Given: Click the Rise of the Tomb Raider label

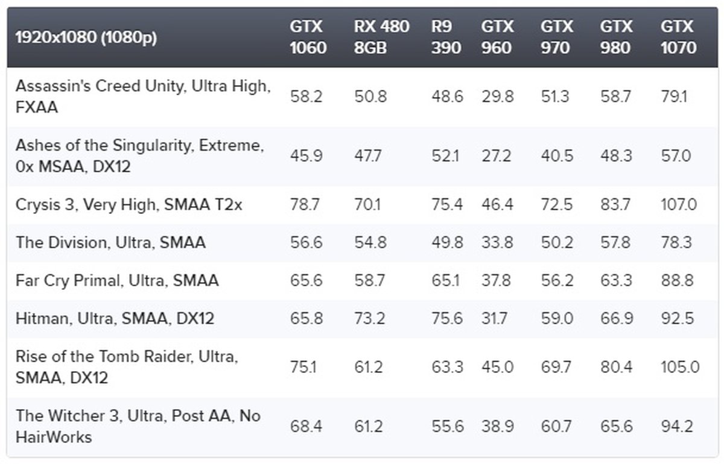Looking at the screenshot, I should [x=127, y=367].
